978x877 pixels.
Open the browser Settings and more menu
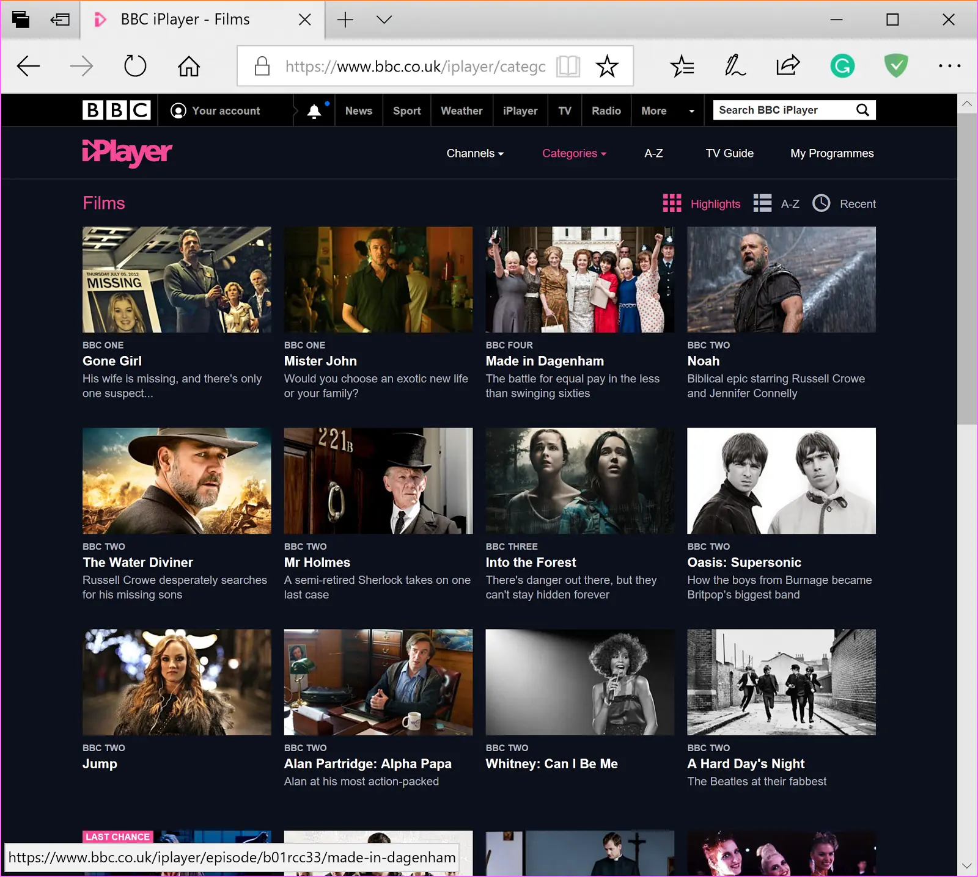(949, 66)
